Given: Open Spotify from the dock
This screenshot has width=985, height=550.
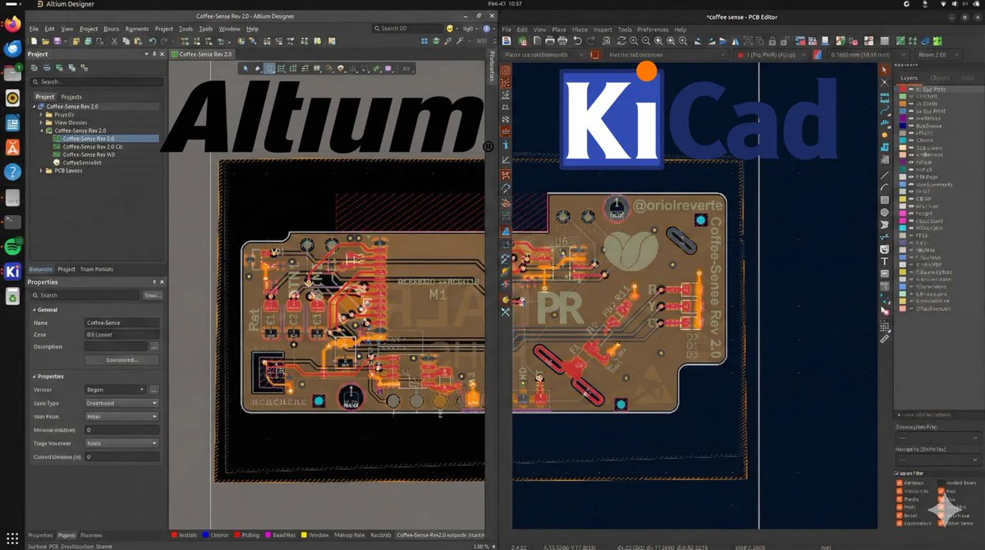Looking at the screenshot, I should [x=12, y=246].
